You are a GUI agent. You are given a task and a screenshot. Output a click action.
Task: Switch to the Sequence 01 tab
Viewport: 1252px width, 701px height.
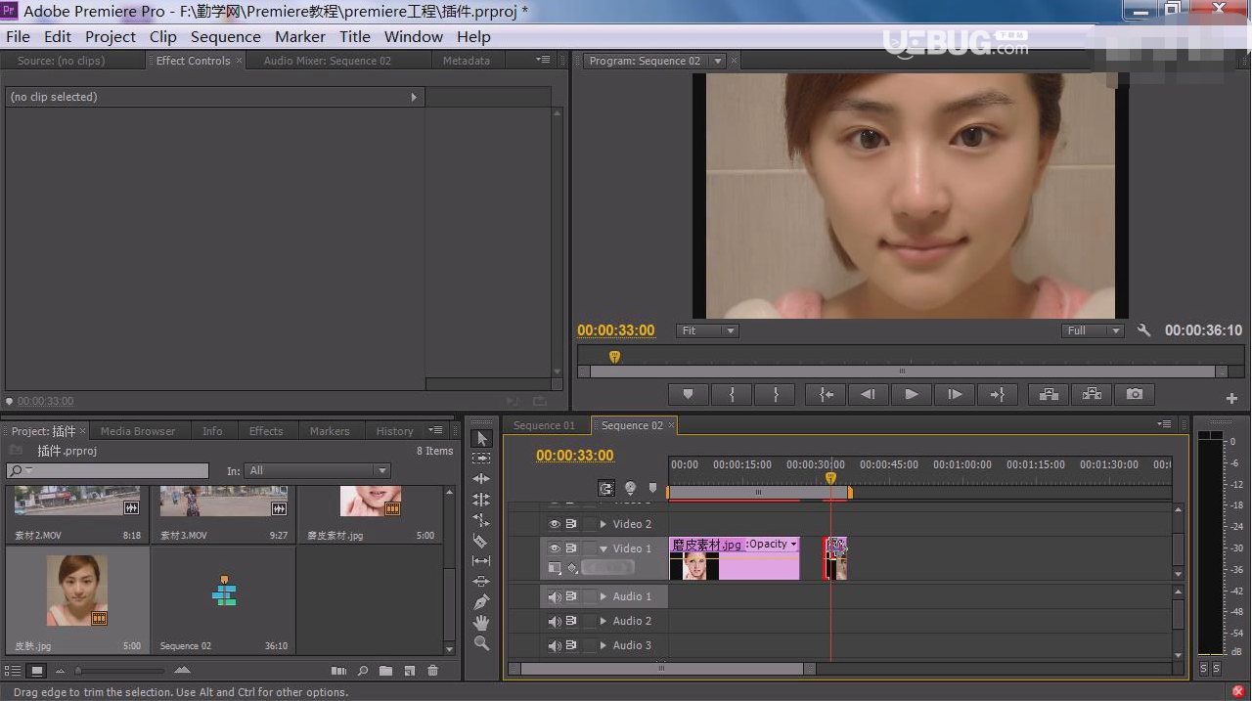[x=544, y=425]
